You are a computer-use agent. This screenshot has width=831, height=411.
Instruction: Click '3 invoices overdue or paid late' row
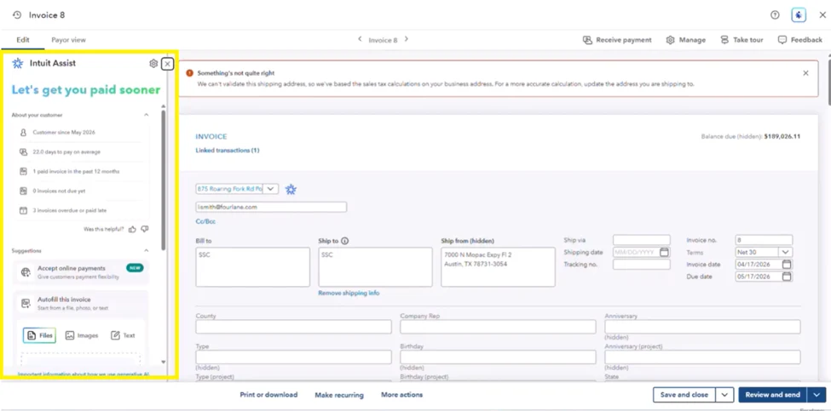click(x=81, y=210)
